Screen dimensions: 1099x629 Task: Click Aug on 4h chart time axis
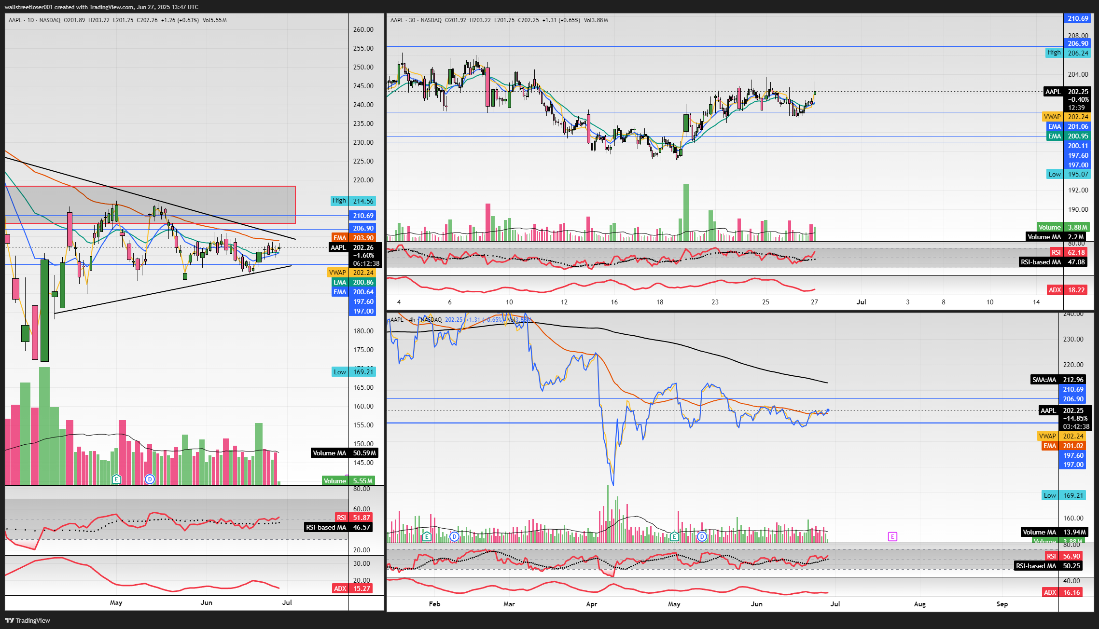[920, 604]
